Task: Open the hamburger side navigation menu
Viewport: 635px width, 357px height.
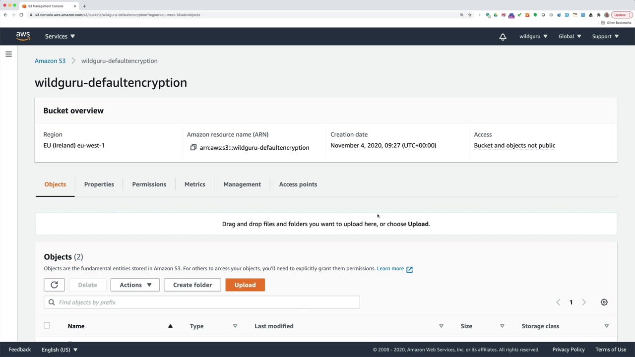Action: (8, 54)
